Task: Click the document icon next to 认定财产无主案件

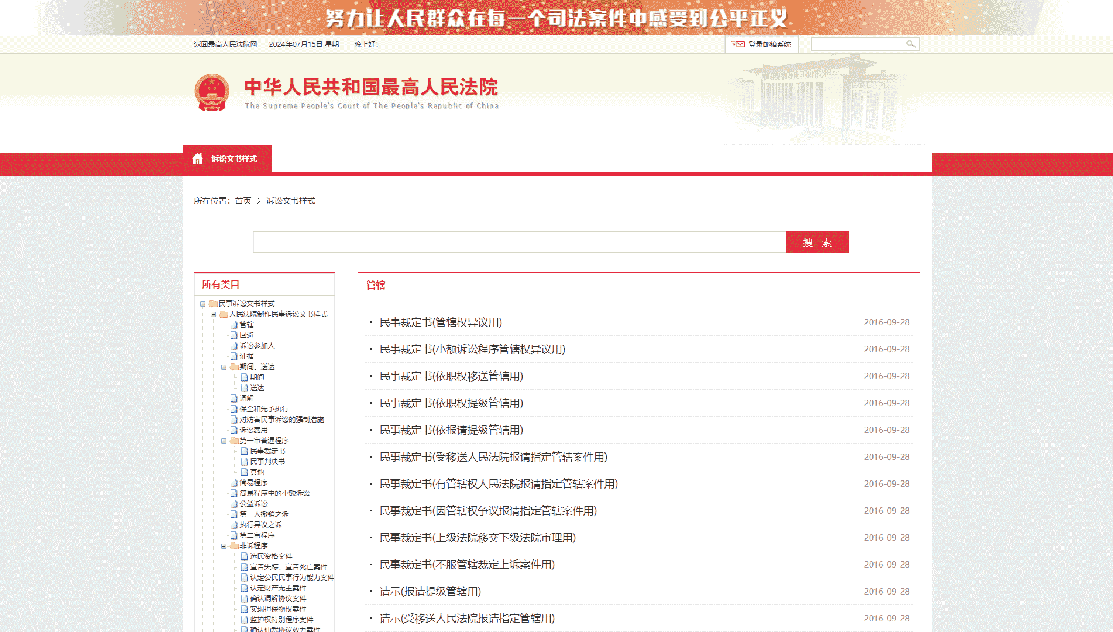Action: [245, 588]
